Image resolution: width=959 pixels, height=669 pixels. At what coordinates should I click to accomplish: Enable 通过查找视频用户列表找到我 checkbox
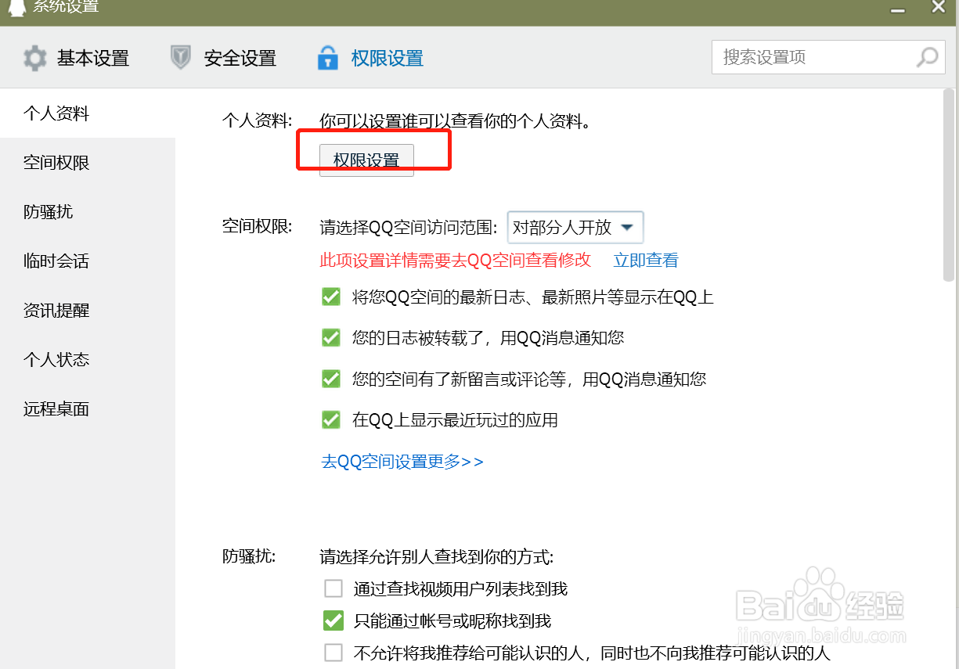[333, 589]
